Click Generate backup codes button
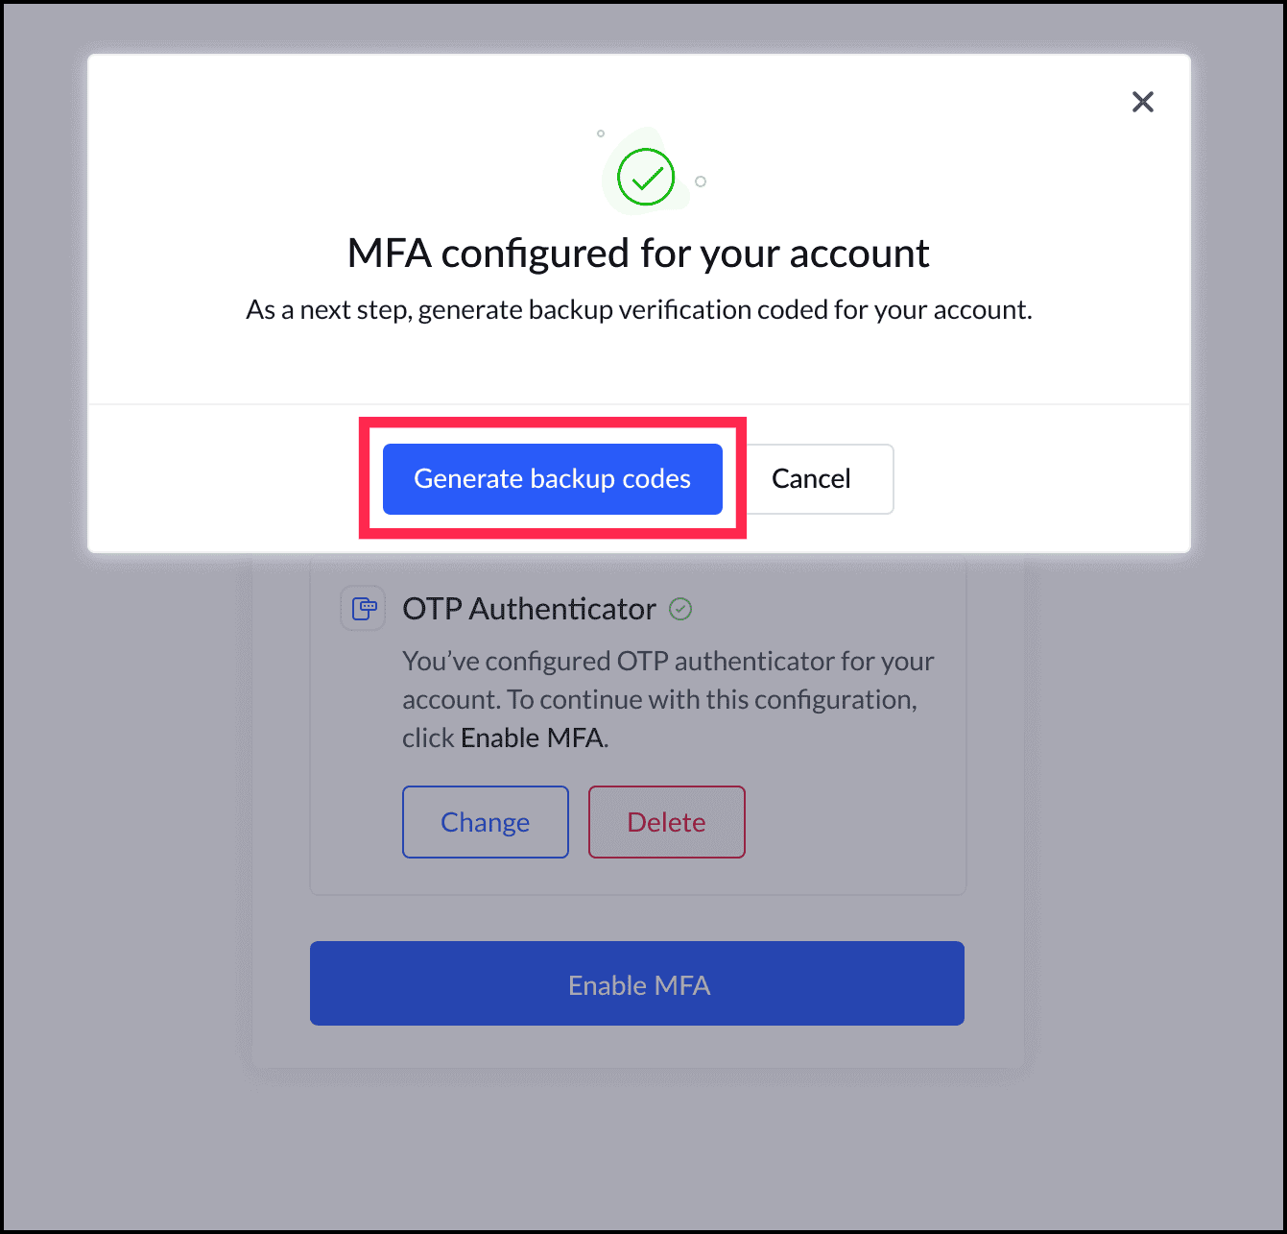Viewport: 1287px width, 1234px height. (x=552, y=478)
